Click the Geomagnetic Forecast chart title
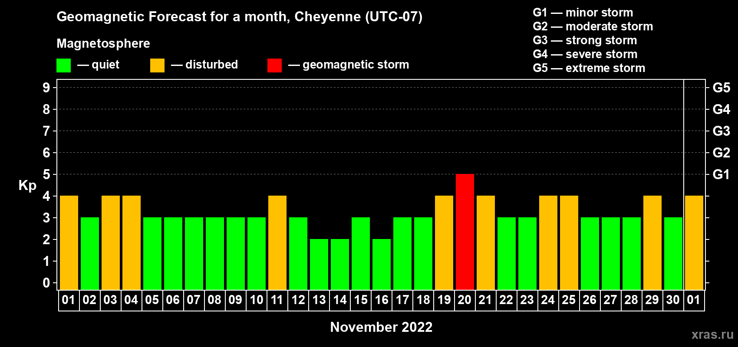 tap(239, 17)
